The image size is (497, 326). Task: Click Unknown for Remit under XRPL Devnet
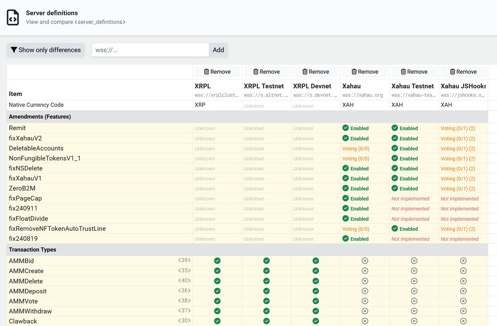303,128
